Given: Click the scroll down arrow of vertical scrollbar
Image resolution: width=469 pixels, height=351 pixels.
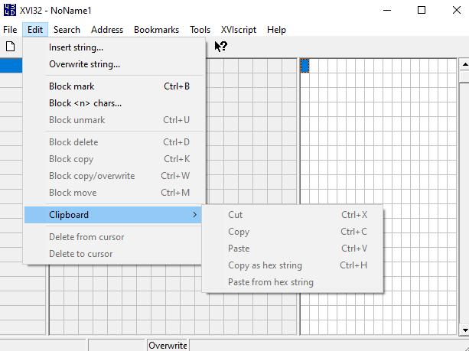Looking at the screenshot, I should (464, 329).
